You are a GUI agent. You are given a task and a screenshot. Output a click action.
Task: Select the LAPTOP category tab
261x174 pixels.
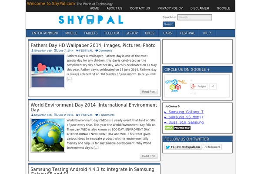coord(131,33)
